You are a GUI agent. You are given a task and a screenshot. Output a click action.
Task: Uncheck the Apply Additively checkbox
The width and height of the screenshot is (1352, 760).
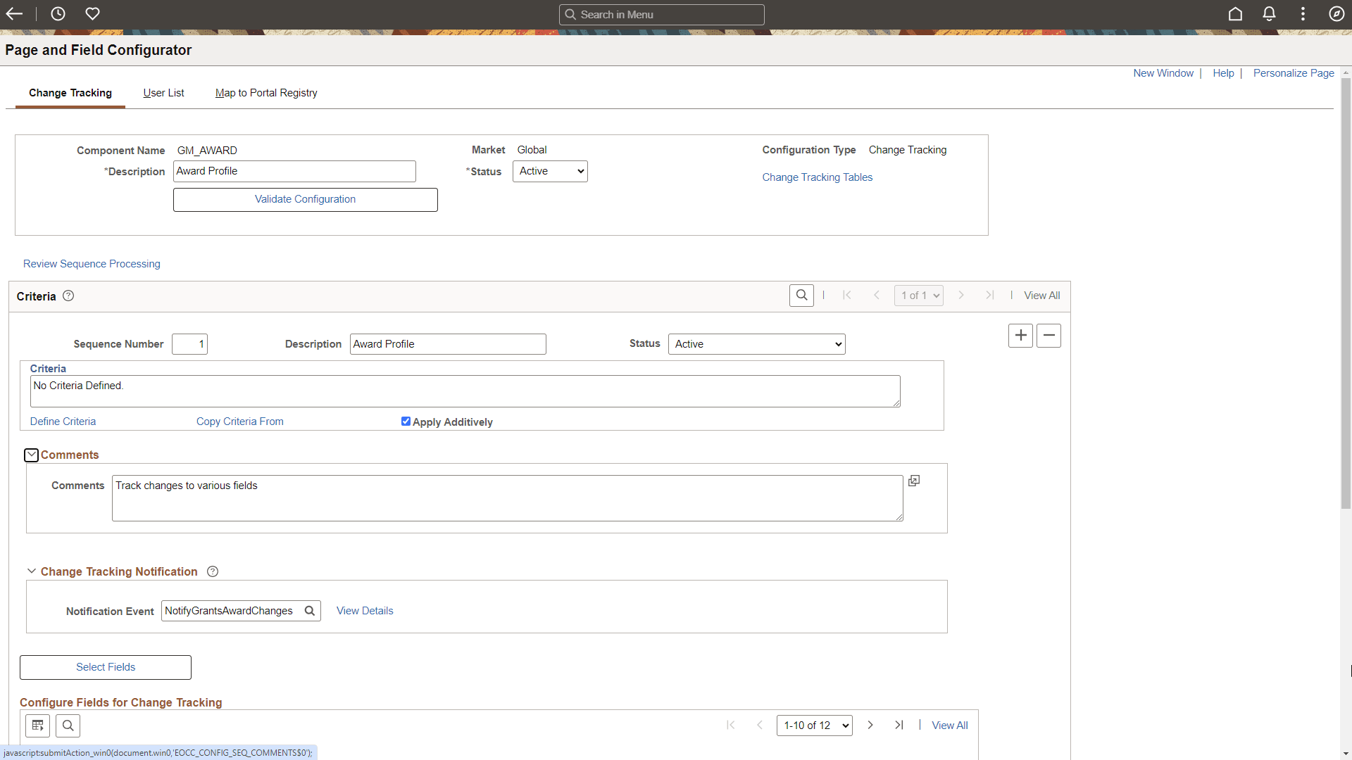(x=406, y=421)
